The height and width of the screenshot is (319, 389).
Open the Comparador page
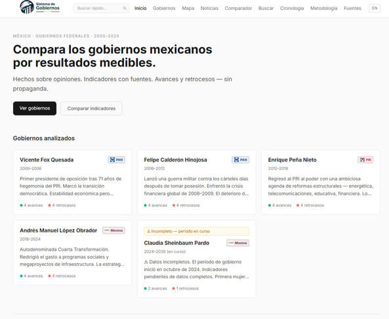click(x=238, y=8)
